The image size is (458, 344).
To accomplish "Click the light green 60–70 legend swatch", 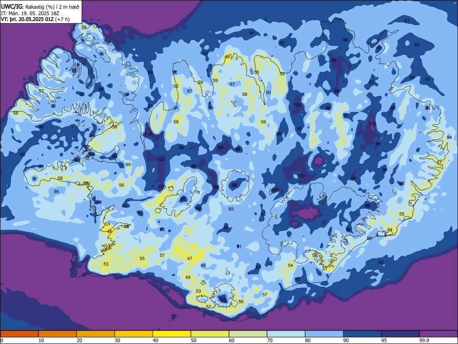I will 248,334.
